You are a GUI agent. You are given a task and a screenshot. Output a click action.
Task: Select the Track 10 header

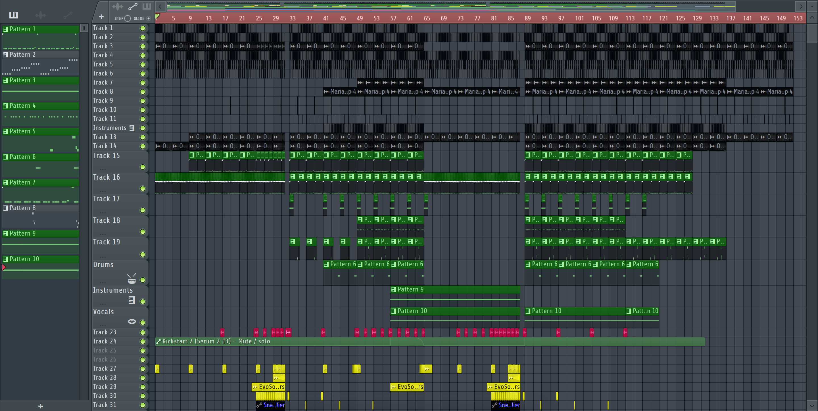[120, 110]
